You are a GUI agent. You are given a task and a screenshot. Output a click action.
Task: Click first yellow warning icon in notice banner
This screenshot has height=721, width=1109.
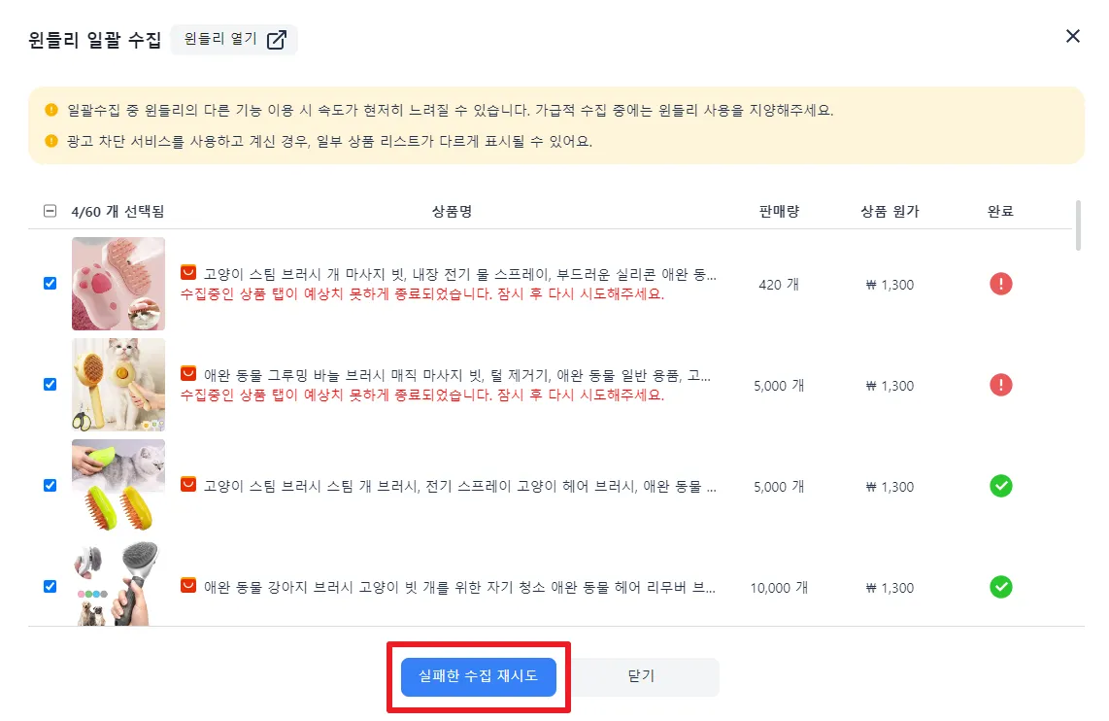tap(51, 110)
